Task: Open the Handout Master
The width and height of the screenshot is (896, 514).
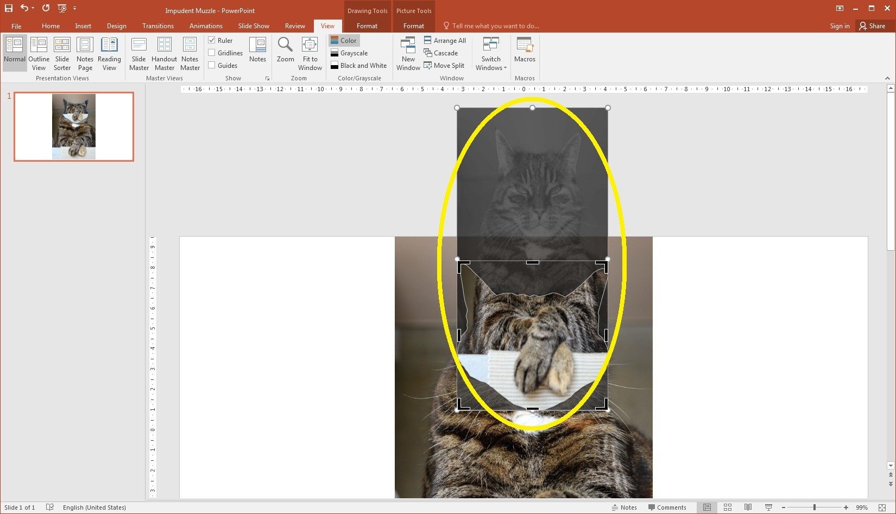Action: click(x=164, y=53)
